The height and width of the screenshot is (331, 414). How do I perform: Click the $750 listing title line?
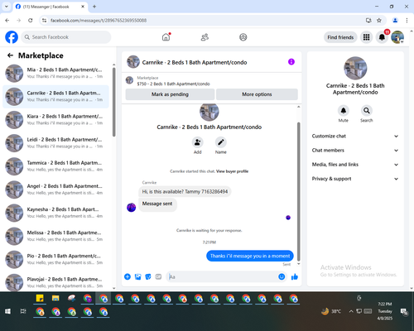pos(173,84)
